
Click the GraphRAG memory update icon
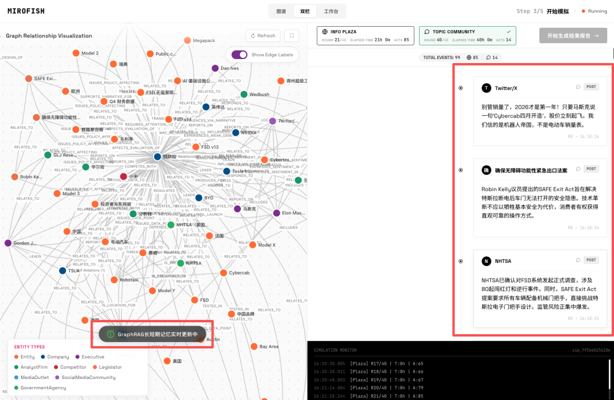pyautogui.click(x=110, y=334)
